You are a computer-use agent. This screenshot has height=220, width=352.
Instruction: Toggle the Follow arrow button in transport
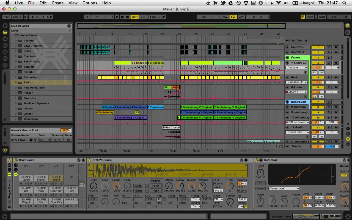[87, 17]
